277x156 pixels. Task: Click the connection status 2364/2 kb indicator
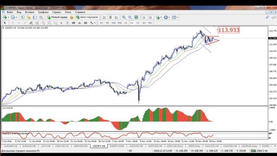tap(259, 151)
